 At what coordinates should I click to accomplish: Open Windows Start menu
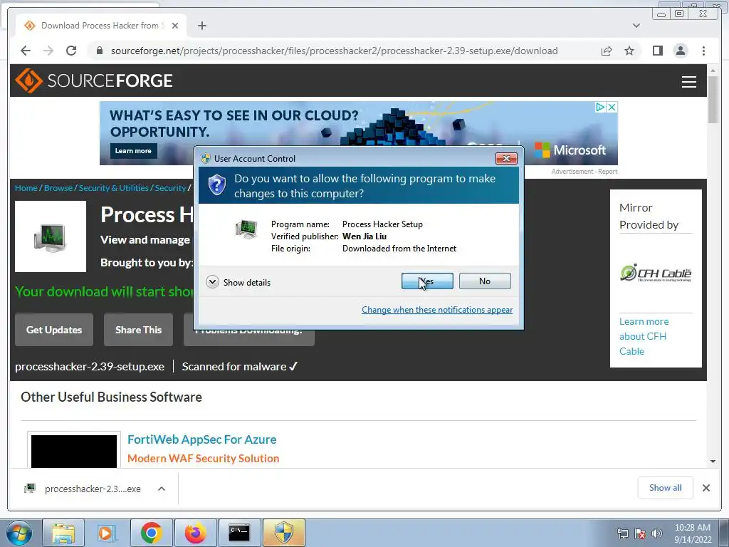(19, 533)
